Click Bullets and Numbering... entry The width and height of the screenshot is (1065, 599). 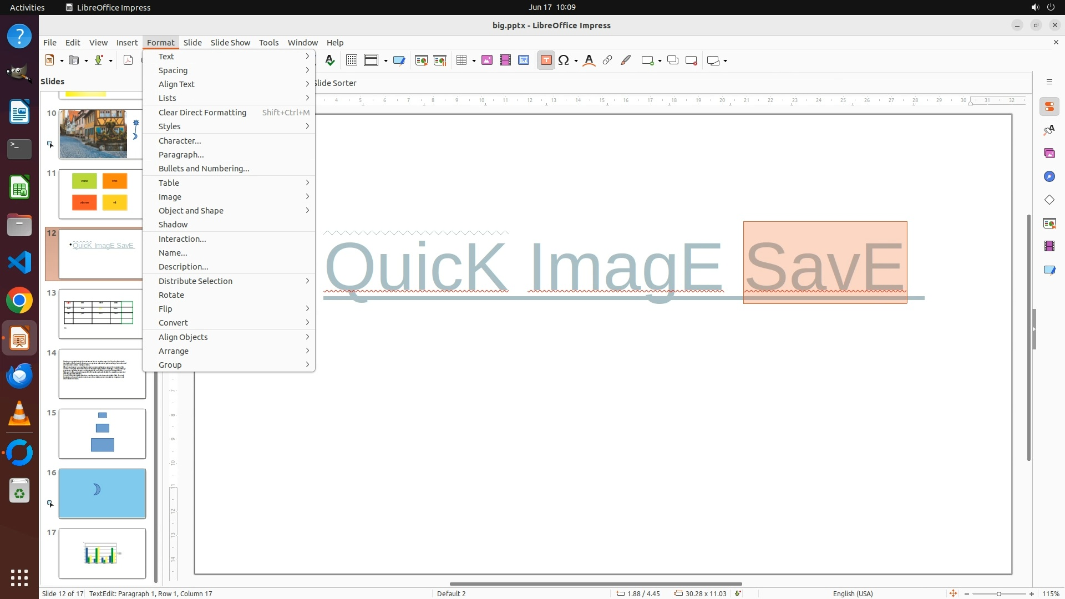click(x=204, y=169)
